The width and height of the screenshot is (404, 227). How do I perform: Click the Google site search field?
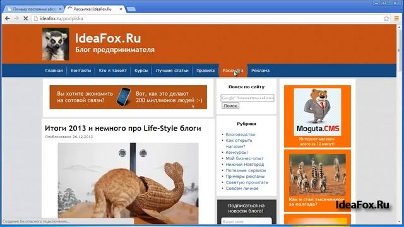point(247,98)
